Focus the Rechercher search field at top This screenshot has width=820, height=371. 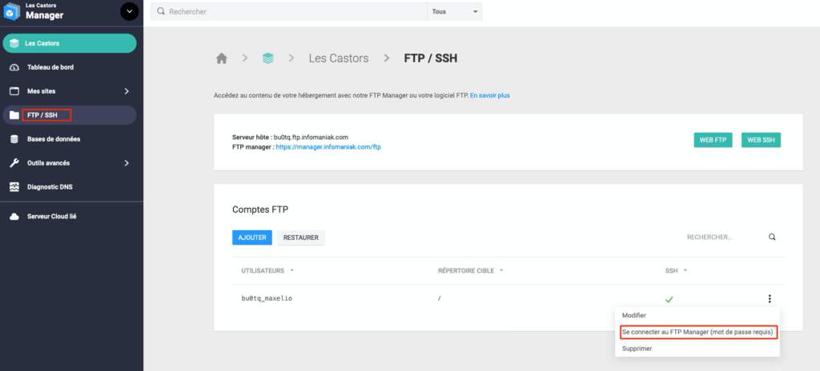click(288, 11)
